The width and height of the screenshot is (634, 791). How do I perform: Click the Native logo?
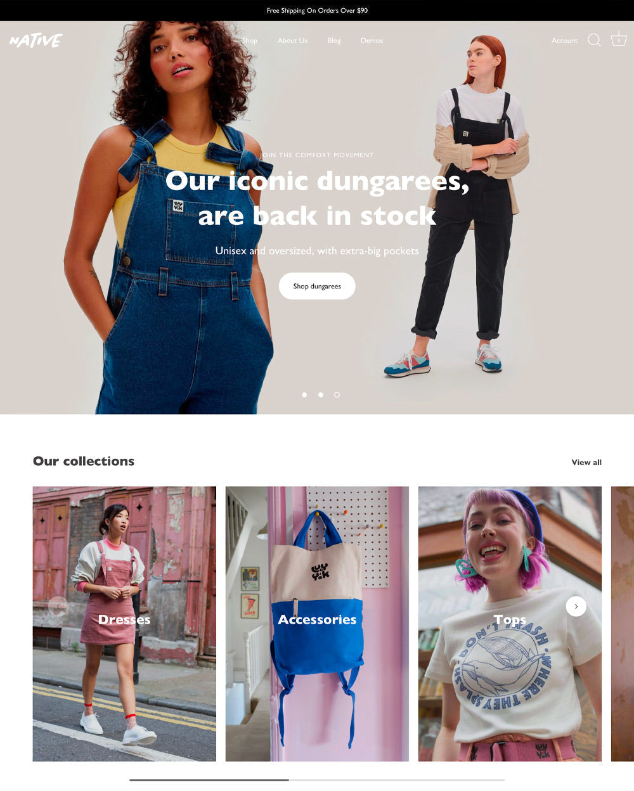[36, 41]
